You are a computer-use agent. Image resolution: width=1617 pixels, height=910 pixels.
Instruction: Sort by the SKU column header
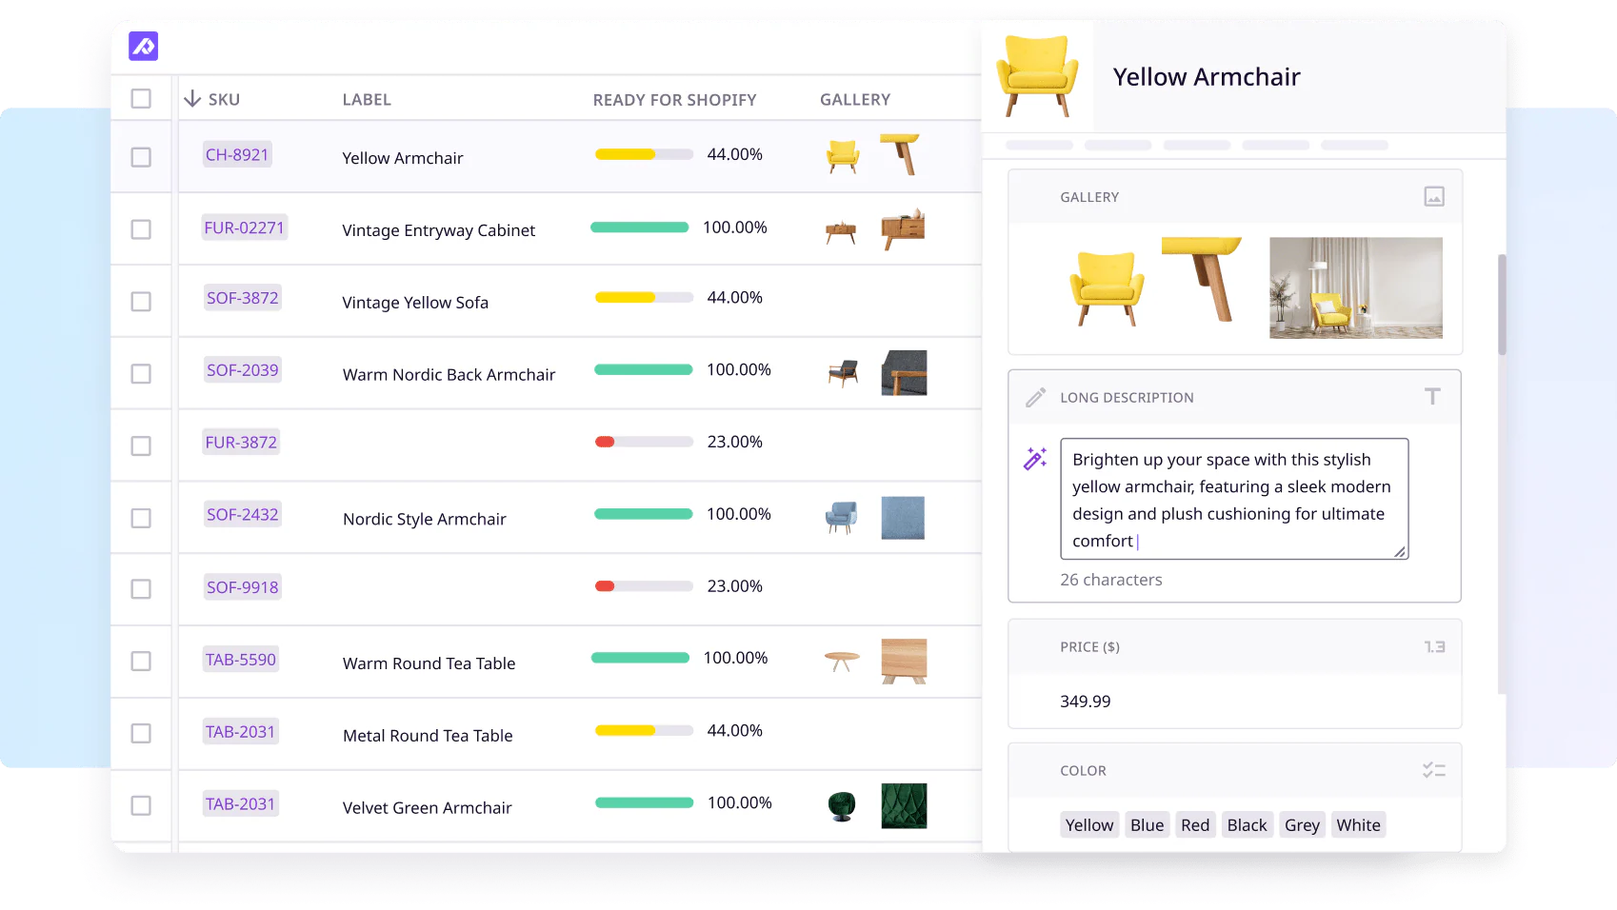pyautogui.click(x=224, y=100)
